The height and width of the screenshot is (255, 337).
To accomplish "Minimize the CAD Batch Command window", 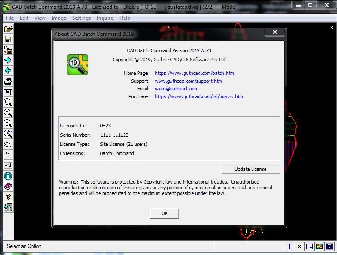I will click(298, 5).
